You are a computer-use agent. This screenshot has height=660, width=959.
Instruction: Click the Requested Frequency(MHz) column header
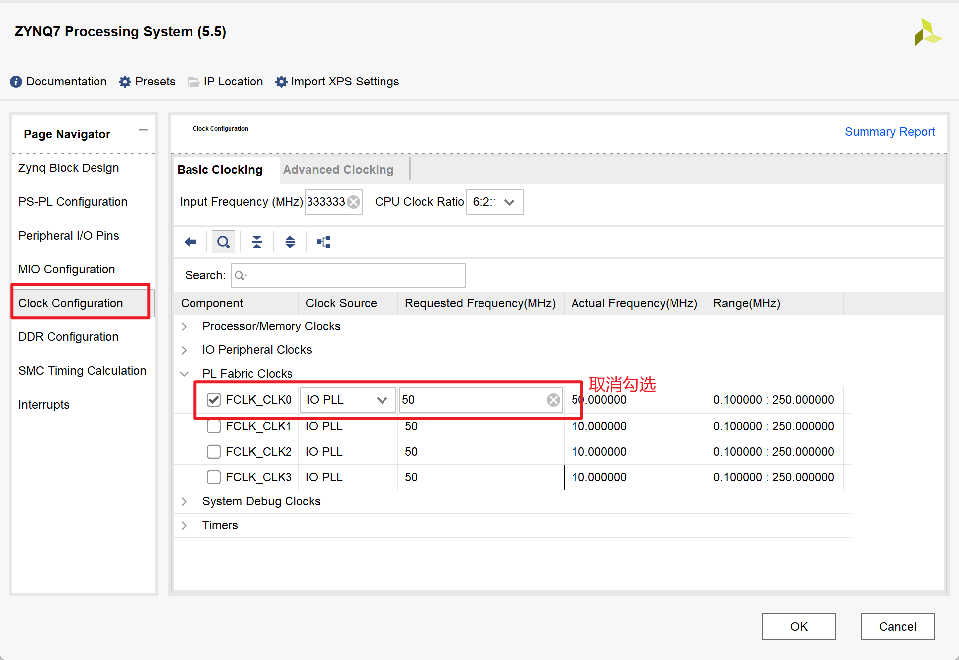pos(480,303)
